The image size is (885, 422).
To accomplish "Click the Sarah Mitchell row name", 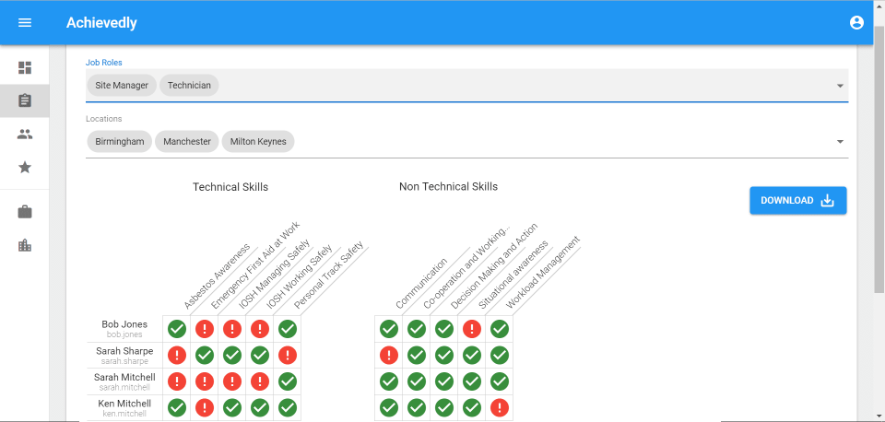I will point(124,377).
